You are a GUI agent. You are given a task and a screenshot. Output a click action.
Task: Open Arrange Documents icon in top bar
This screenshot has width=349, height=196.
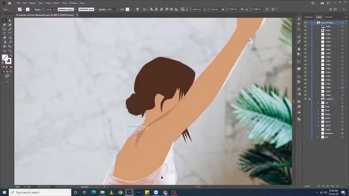coord(322,3)
